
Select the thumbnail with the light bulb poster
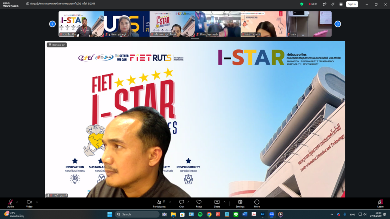click(264, 24)
